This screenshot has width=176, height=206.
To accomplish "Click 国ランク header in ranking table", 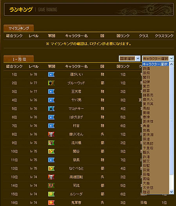I will [123, 66].
